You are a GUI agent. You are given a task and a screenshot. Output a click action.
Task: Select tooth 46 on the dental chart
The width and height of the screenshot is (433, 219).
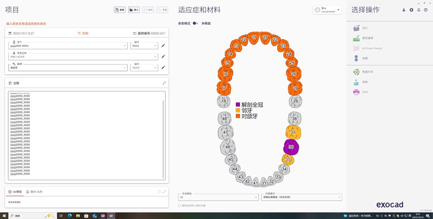[x=228, y=147]
